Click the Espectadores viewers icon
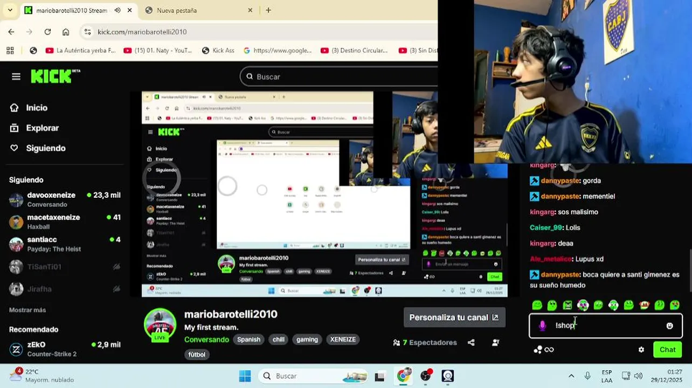 click(397, 342)
